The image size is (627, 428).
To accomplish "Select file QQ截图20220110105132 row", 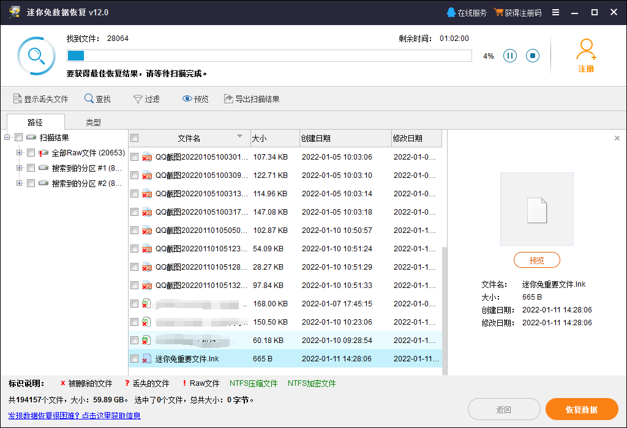I will point(285,285).
